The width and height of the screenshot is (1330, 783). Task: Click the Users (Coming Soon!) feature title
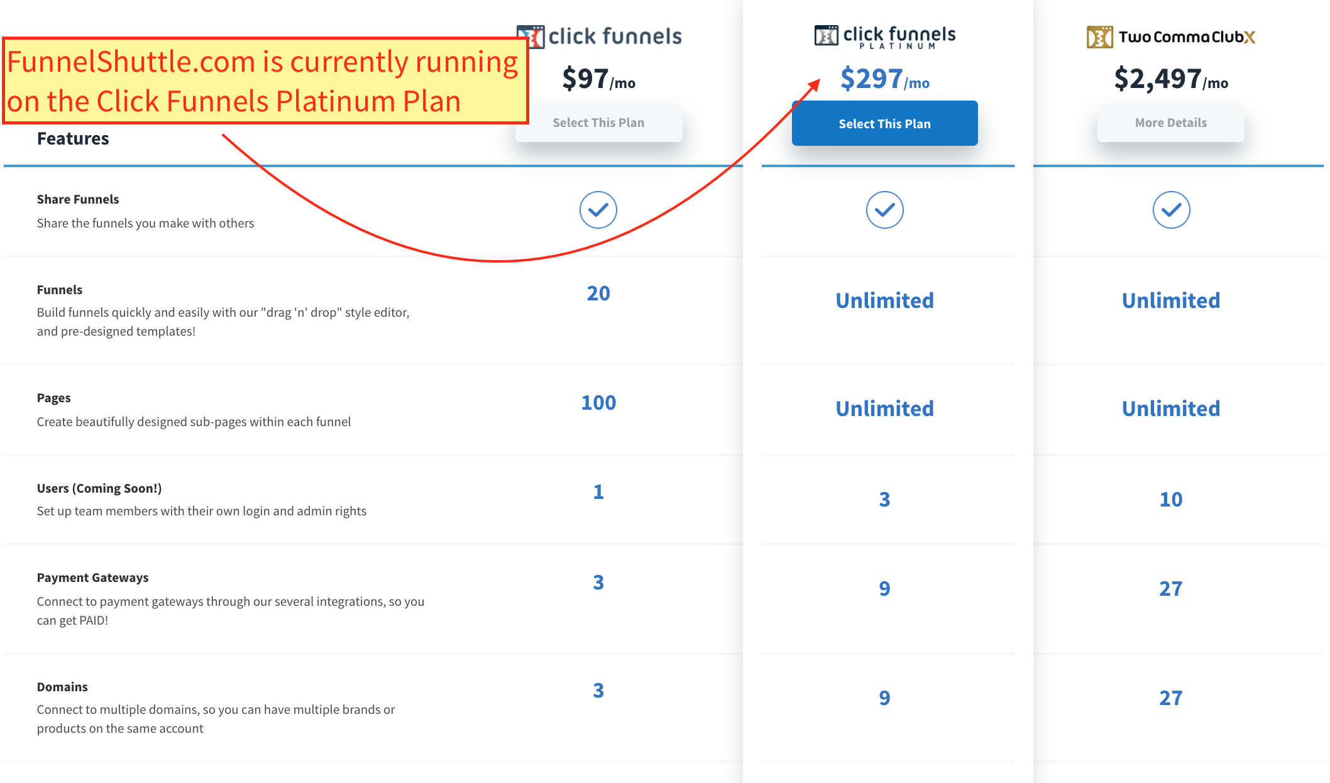click(x=99, y=488)
